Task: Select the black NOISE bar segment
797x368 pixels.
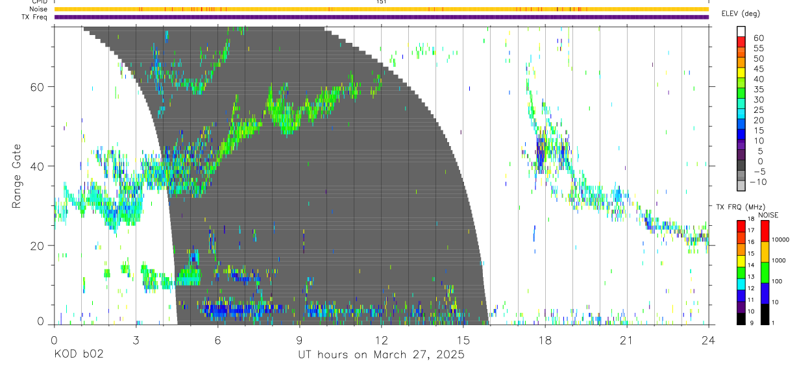Action: point(764,313)
